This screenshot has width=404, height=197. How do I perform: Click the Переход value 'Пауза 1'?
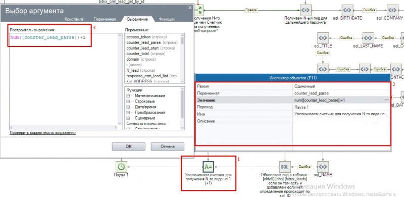(341, 107)
